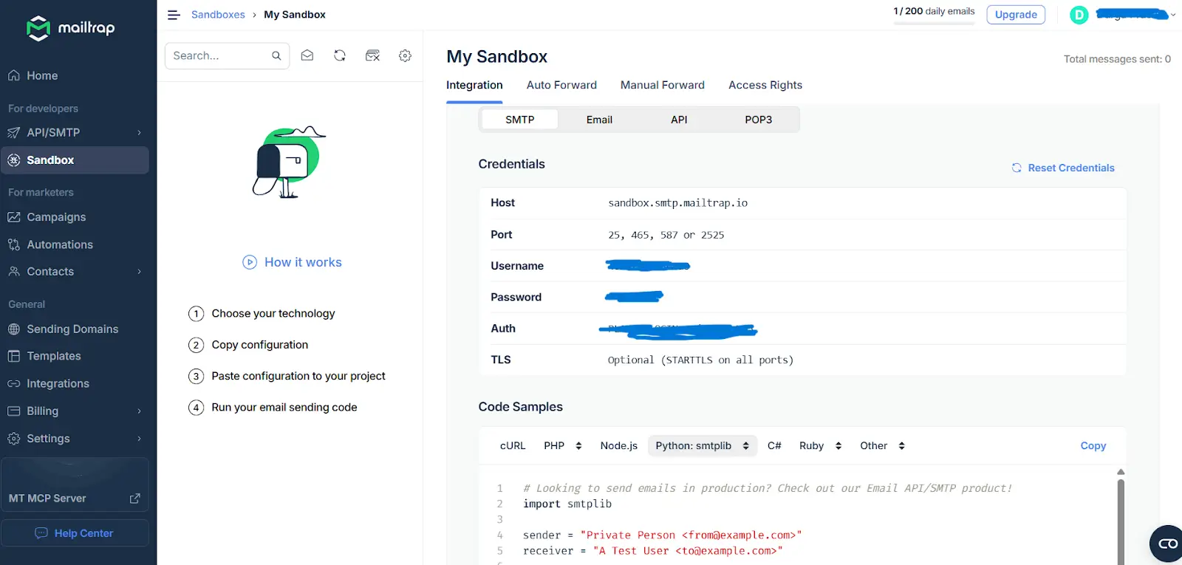The image size is (1182, 565).
Task: Open API/SMTP in the sidebar
Action: (75, 132)
